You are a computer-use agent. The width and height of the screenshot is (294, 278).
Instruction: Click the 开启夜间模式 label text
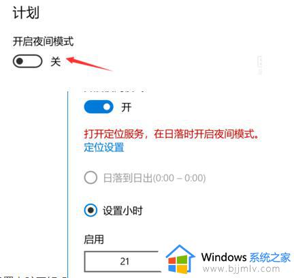pos(43,42)
